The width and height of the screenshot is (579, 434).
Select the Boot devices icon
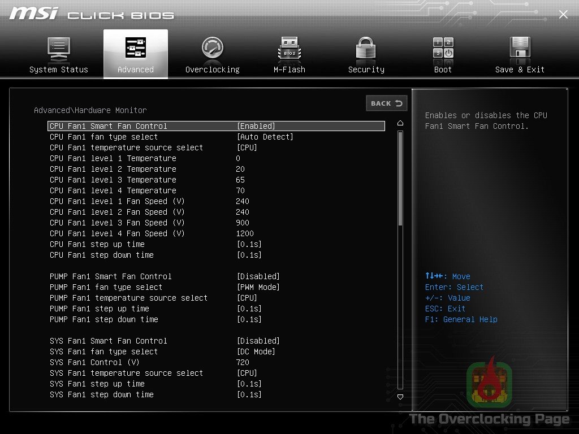(x=442, y=48)
